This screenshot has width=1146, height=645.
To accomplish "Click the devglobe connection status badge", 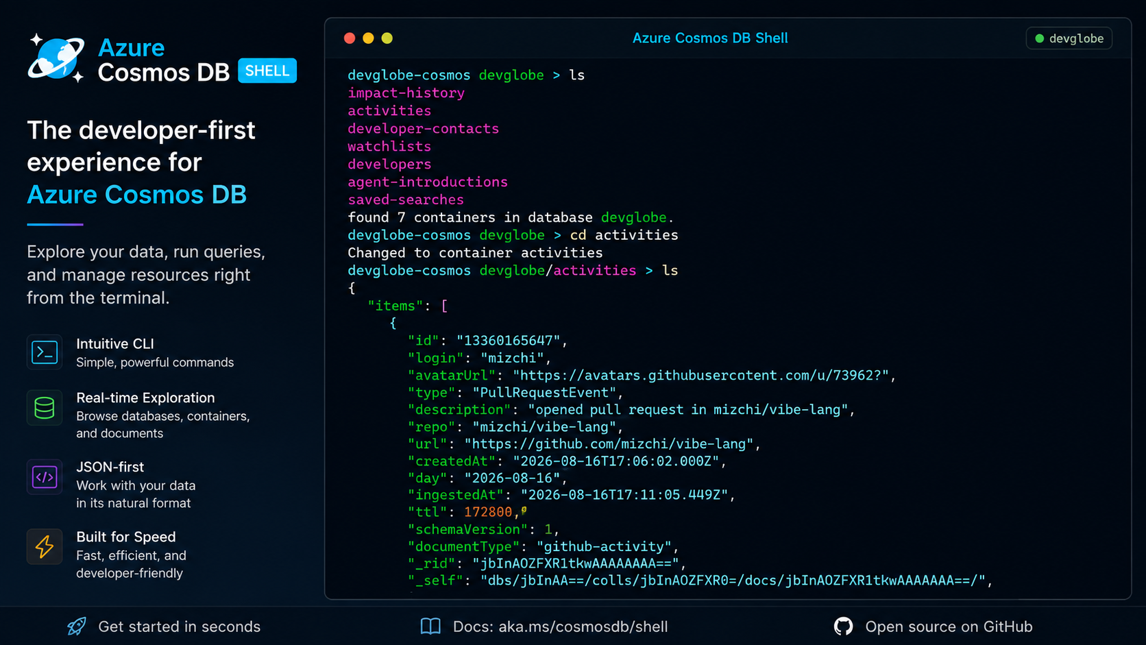I will (x=1069, y=38).
